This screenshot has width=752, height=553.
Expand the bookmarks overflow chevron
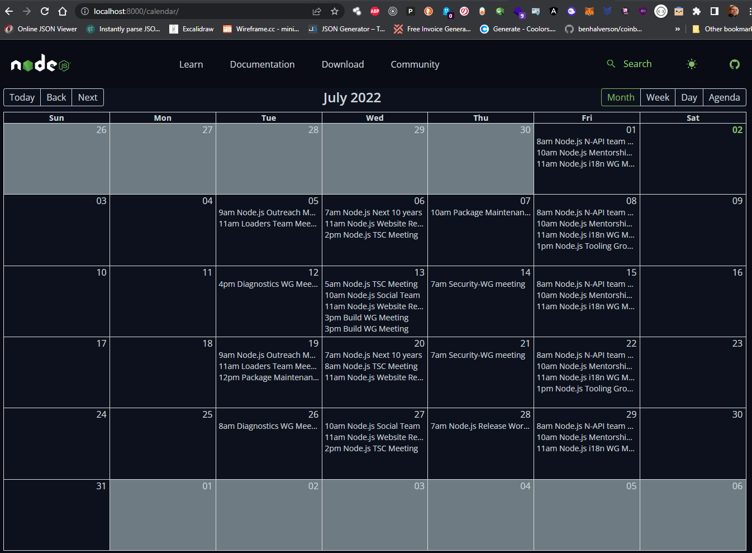pos(677,29)
